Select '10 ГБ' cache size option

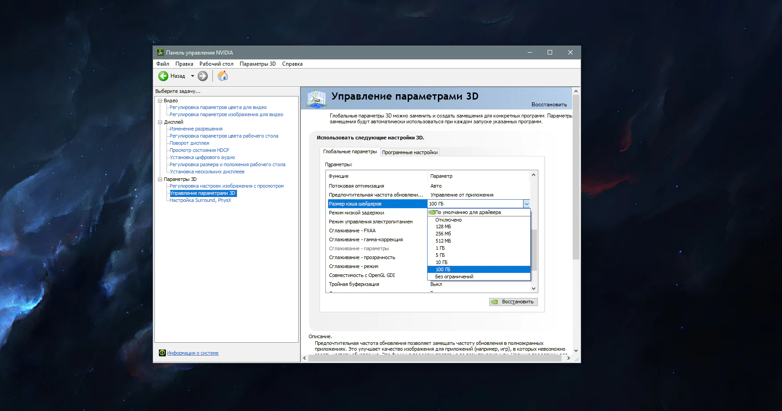click(441, 262)
